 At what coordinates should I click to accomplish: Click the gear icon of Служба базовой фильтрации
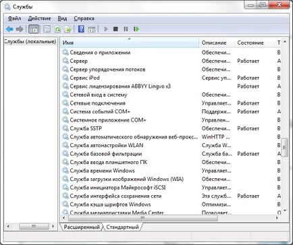pos(65,154)
